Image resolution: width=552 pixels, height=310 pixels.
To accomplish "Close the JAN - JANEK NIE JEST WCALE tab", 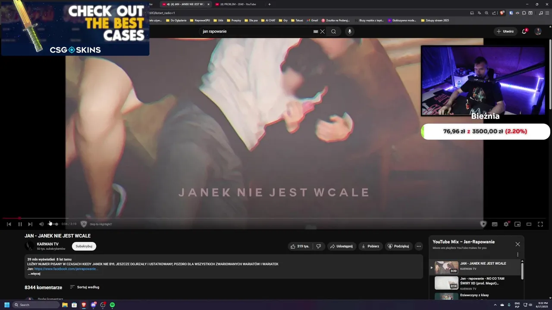I will [209, 4].
